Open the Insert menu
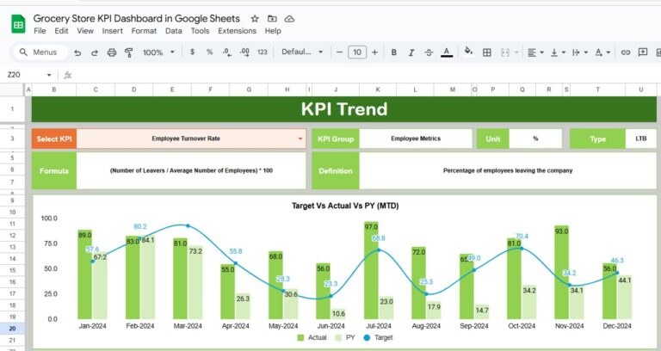Viewport: 661px width, 351px height. coord(112,31)
